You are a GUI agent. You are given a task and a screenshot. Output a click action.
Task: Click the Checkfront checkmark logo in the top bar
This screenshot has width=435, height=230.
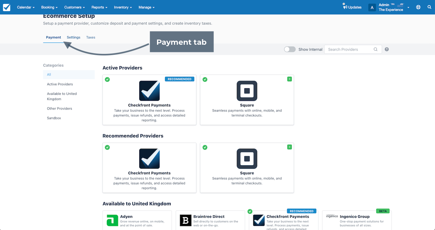click(x=7, y=7)
